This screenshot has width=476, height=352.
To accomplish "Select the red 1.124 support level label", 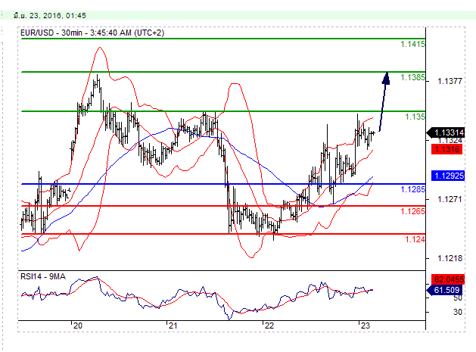I will (415, 239).
